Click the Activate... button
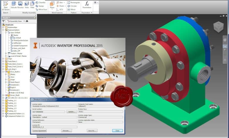The width and height of the screenshot is (229, 138). pos(67,131)
